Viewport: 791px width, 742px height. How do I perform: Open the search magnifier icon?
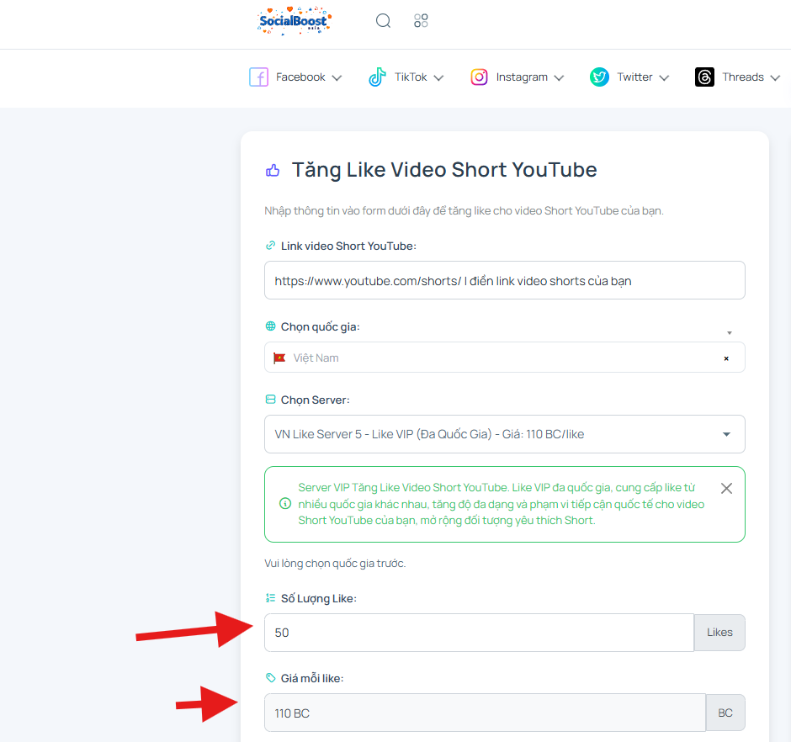tap(384, 21)
